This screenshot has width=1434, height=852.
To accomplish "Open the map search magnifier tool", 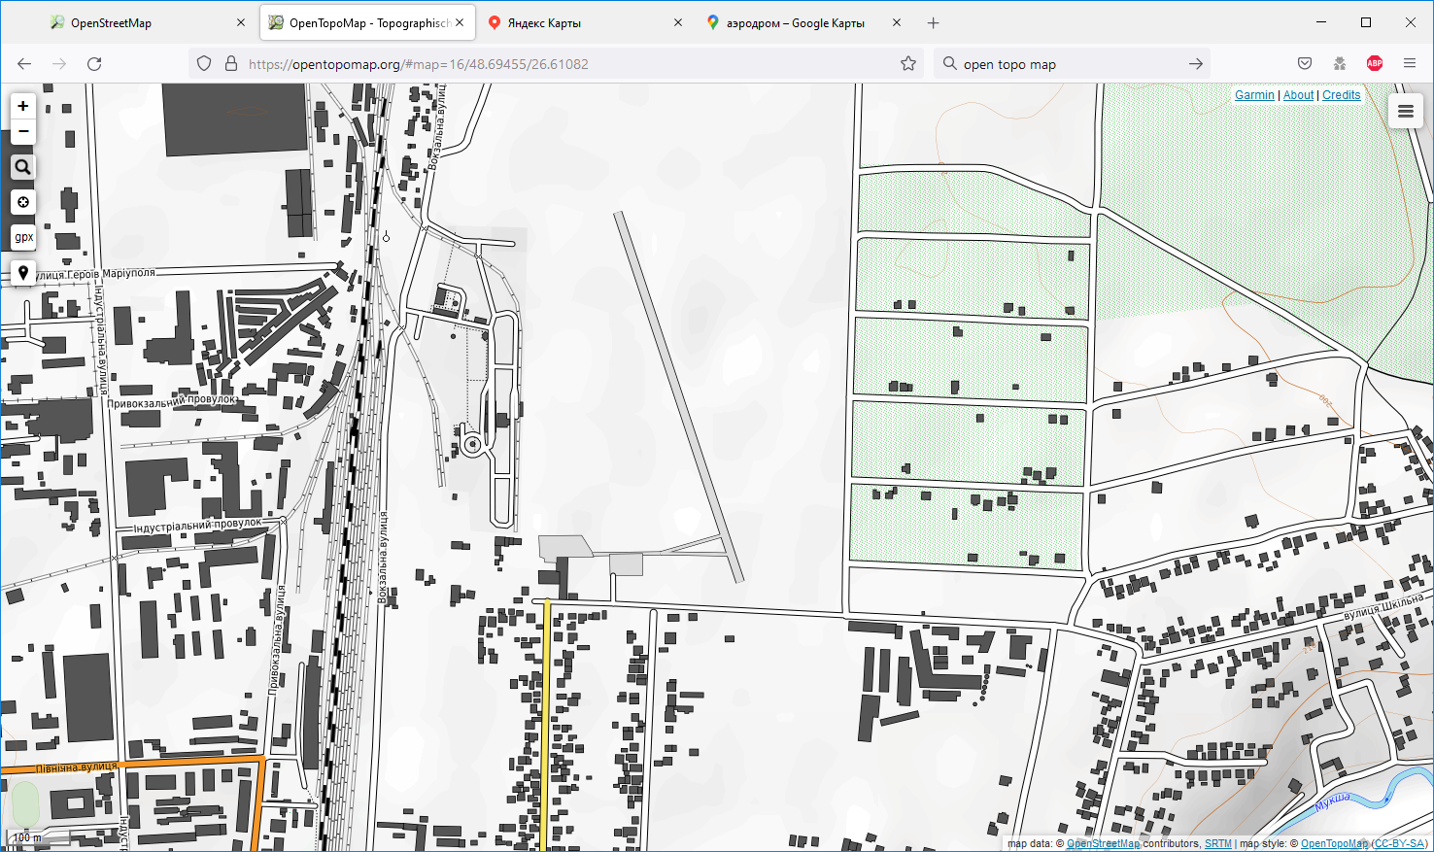I will coord(23,167).
